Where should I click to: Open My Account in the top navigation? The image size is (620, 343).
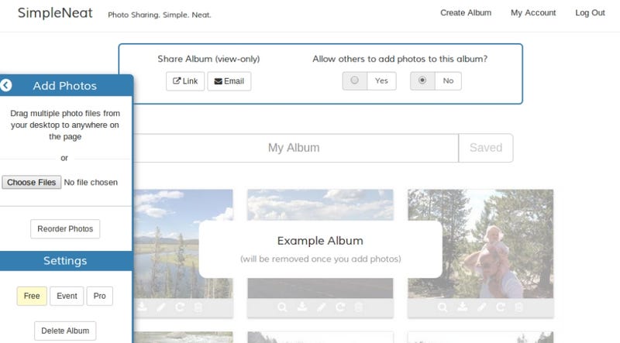[533, 12]
